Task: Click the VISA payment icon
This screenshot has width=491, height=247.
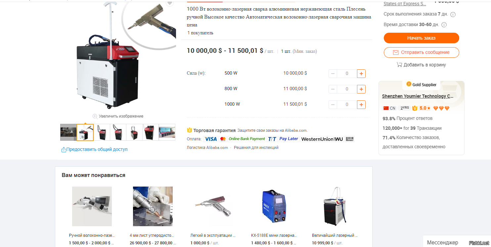Action: click(210, 139)
